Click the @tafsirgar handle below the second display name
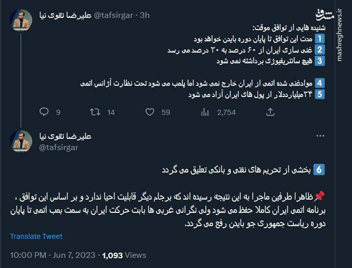Image resolution: width=352 pixels, height=268 pixels. pos(58,147)
